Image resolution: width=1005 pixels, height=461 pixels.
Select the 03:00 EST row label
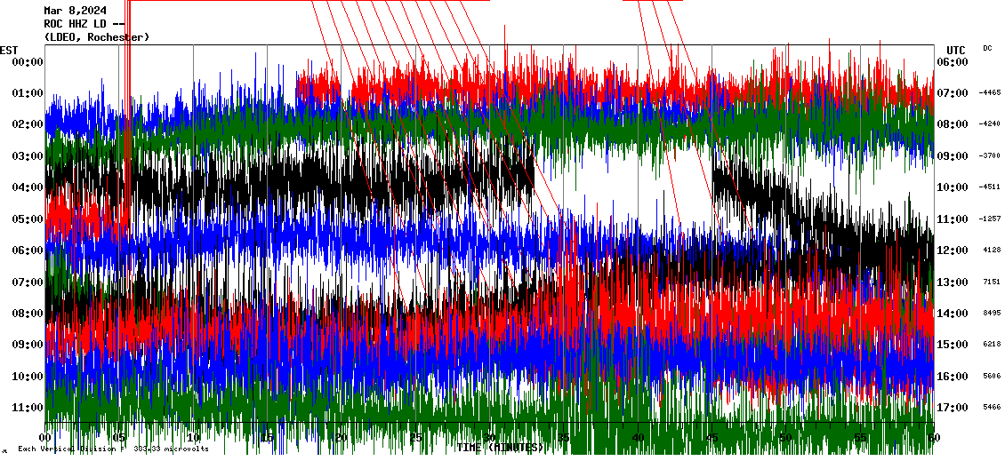(x=28, y=156)
